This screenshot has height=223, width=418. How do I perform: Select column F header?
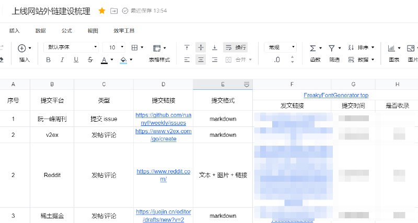(x=292, y=84)
